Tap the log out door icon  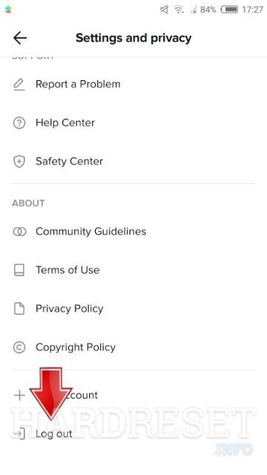coord(19,433)
